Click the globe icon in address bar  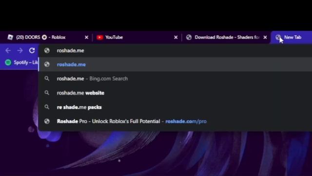pyautogui.click(x=47, y=50)
